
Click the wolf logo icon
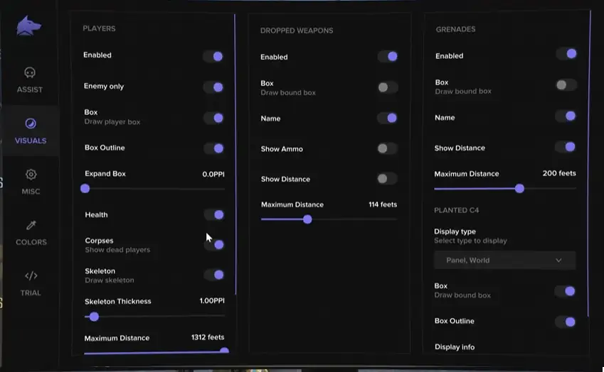29,26
